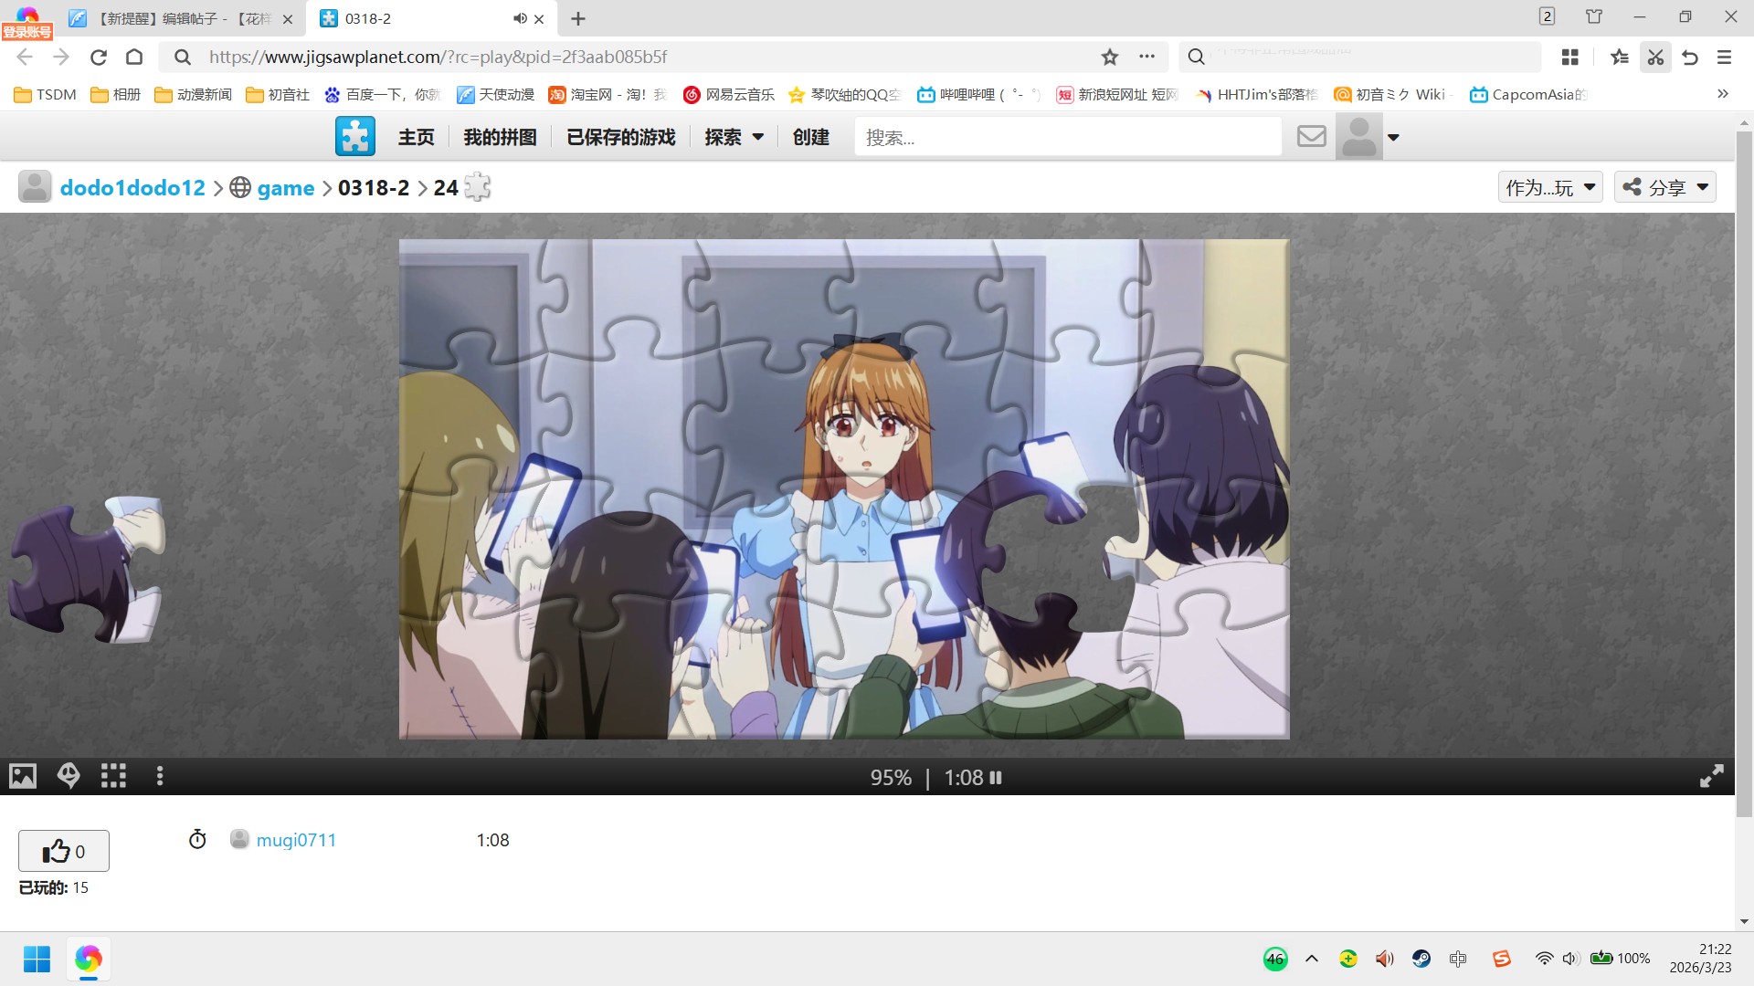
Task: Open the three-dot options menu
Action: pyautogui.click(x=160, y=776)
